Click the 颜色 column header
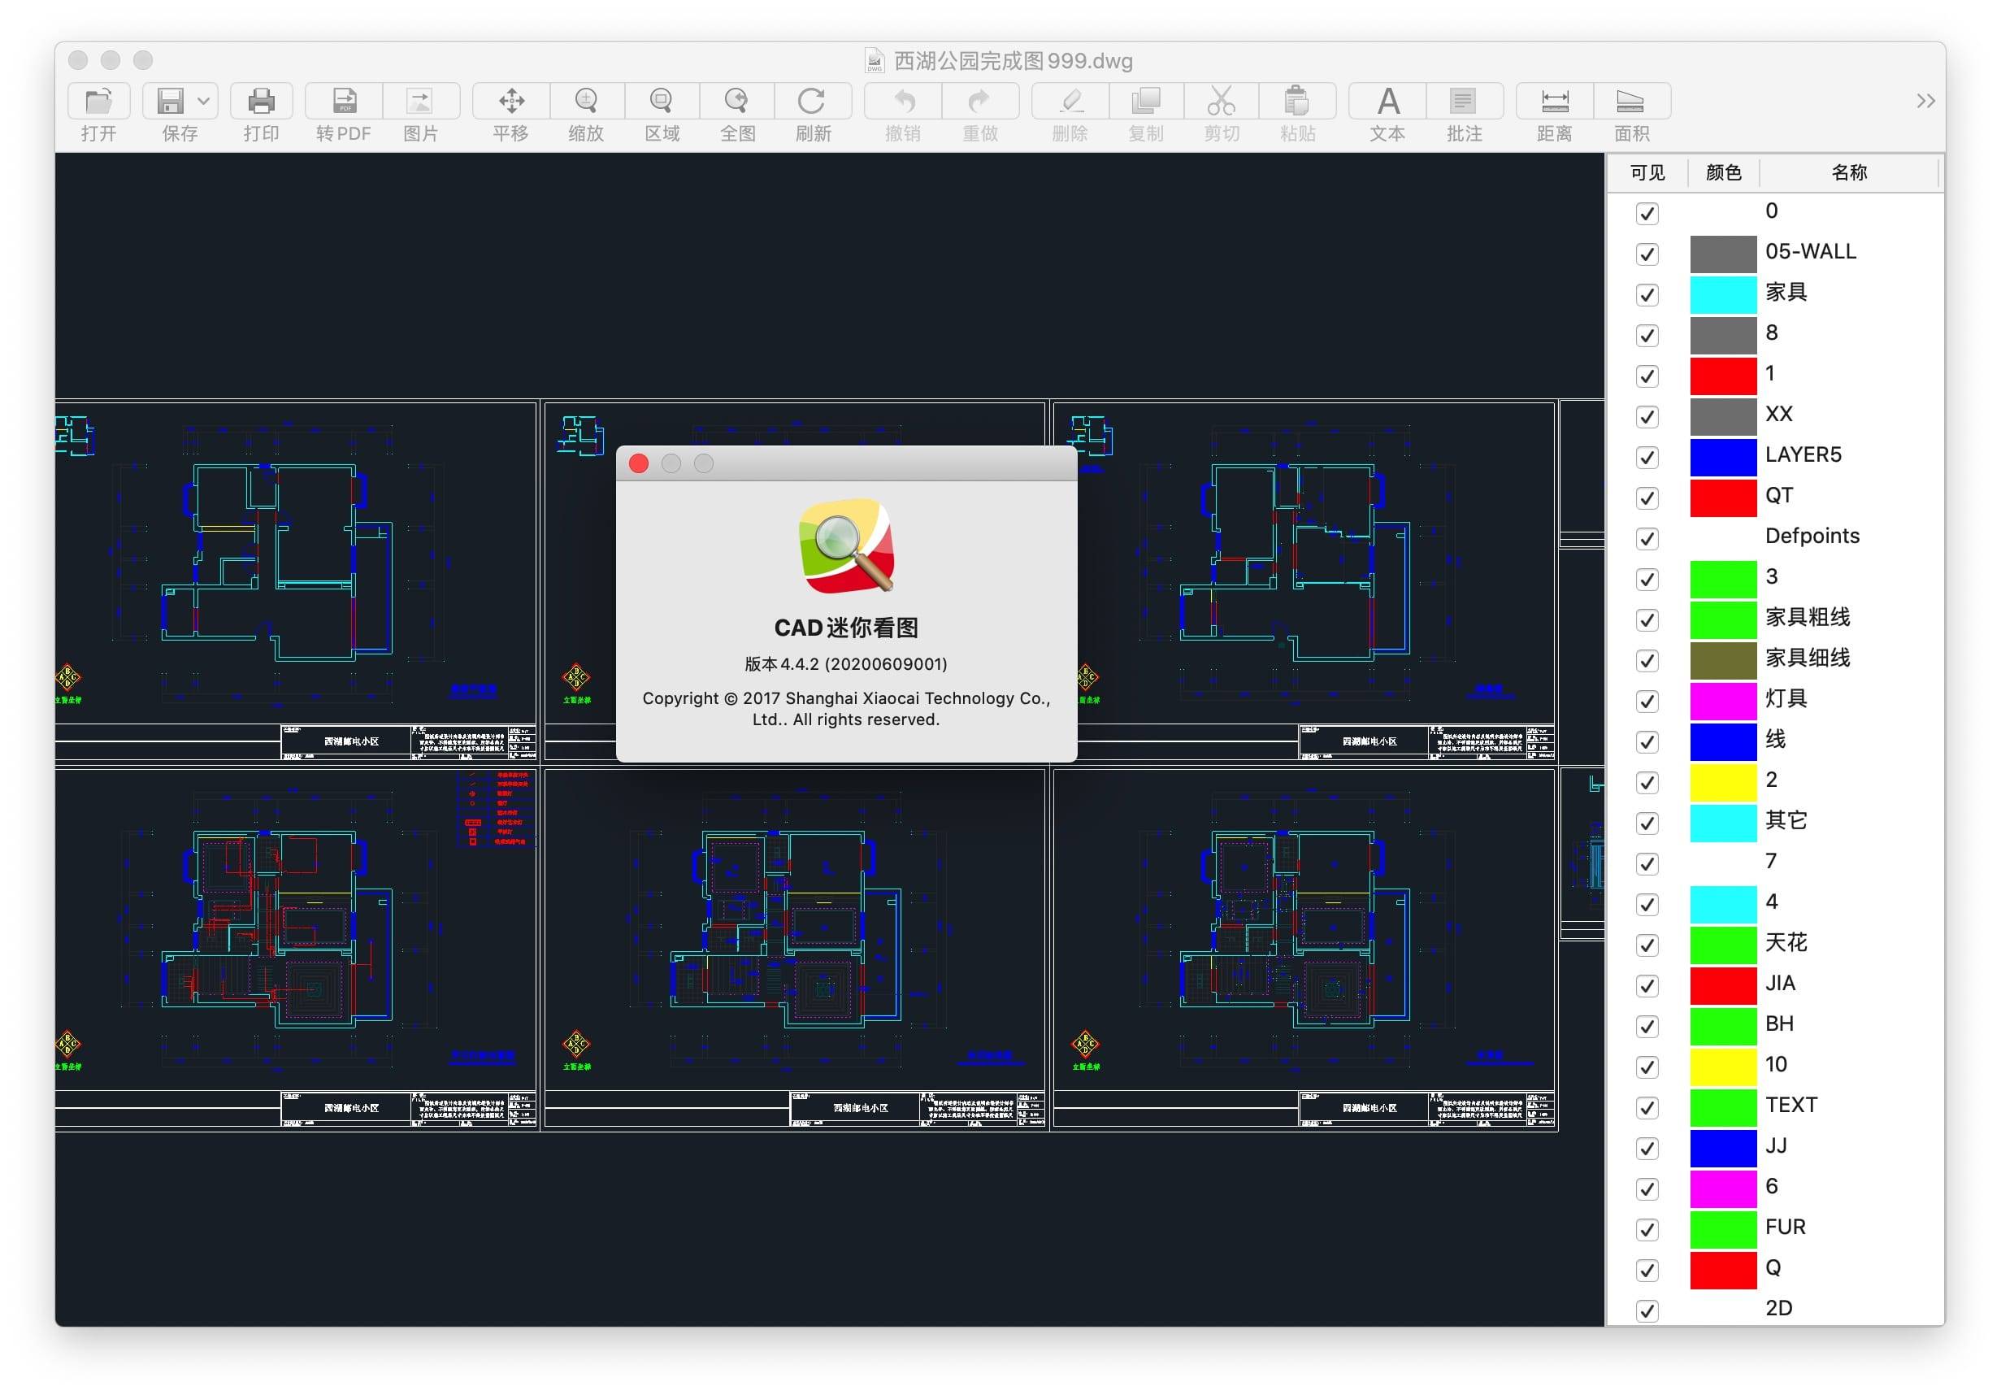The width and height of the screenshot is (2001, 1395). 1722,172
